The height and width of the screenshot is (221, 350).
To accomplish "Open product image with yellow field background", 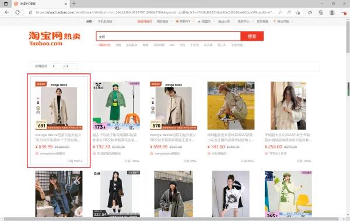I will pyautogui.click(x=231, y=105).
